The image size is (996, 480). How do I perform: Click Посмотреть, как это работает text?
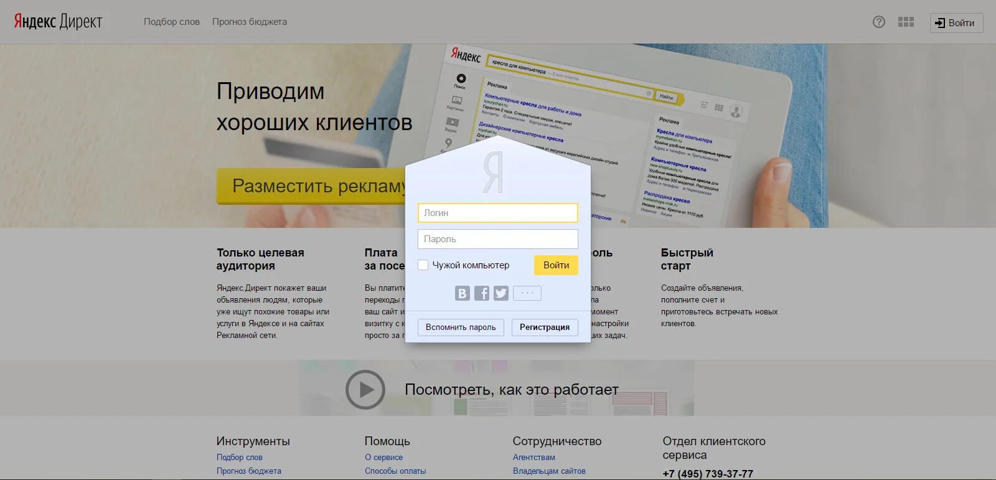click(x=512, y=390)
